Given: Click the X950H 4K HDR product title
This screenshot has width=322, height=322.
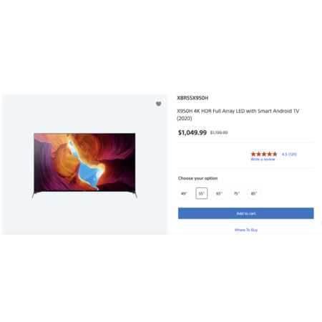Looking at the screenshot, I should [238, 114].
